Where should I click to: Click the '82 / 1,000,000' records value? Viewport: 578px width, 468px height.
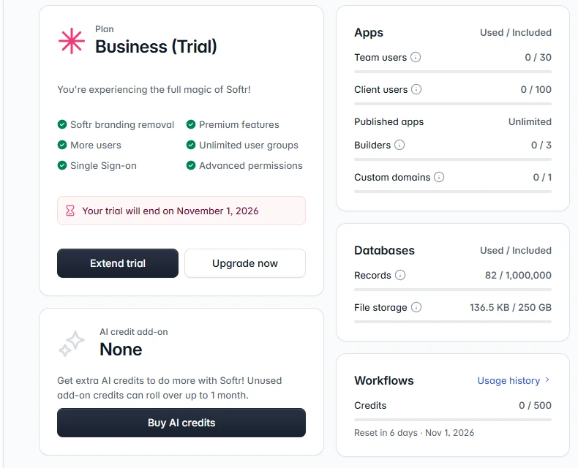pos(518,275)
